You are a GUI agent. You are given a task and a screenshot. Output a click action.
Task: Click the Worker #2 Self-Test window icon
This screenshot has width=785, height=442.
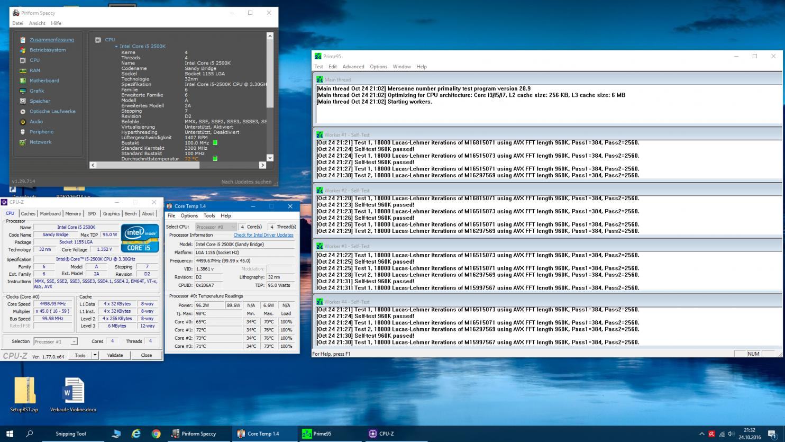320,190
